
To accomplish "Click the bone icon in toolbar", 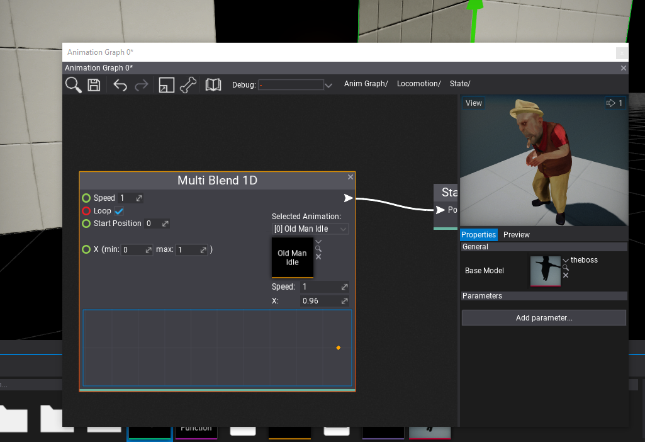I will pos(188,85).
